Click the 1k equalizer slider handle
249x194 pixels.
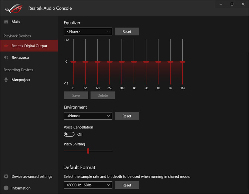(x=134, y=62)
